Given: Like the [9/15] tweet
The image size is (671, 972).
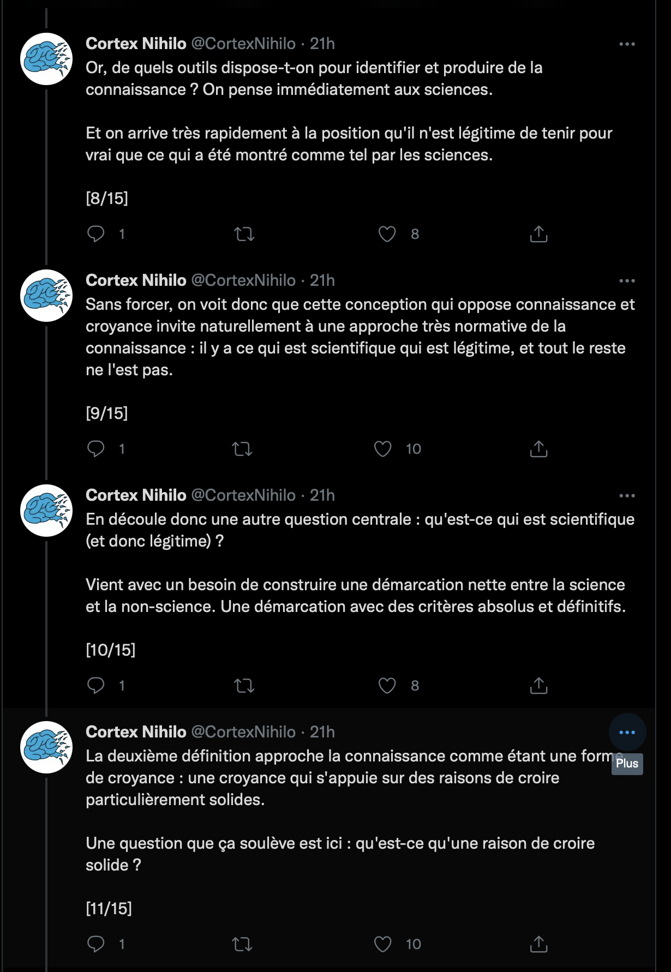Looking at the screenshot, I should [383, 449].
